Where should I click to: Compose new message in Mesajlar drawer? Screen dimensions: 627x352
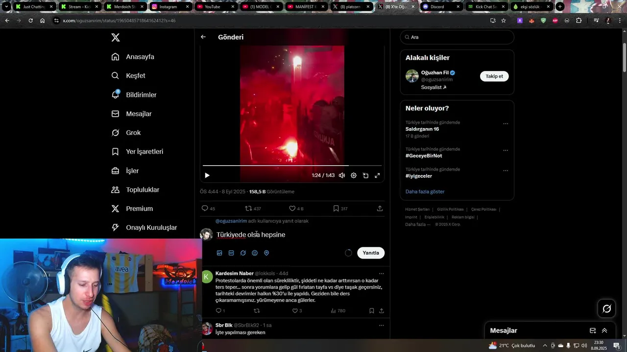coord(593,331)
